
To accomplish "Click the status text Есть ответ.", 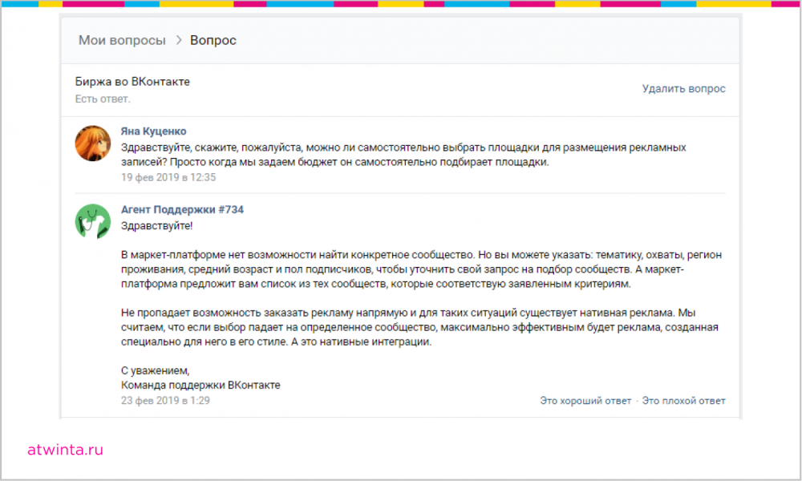I will pos(103,99).
